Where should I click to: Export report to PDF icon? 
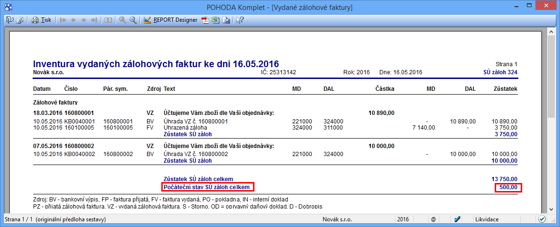[205, 20]
